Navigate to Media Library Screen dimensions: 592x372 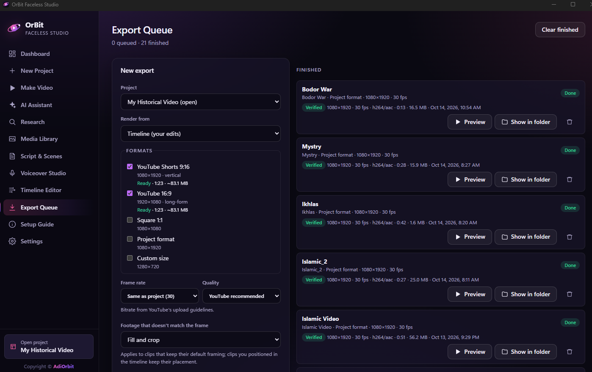tap(49, 139)
